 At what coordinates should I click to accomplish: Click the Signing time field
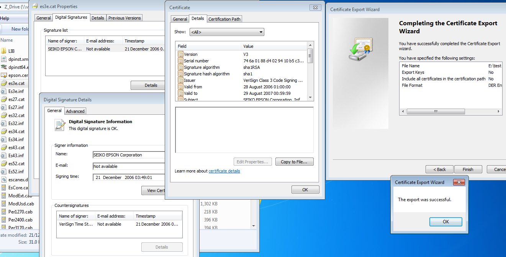[x=129, y=177]
